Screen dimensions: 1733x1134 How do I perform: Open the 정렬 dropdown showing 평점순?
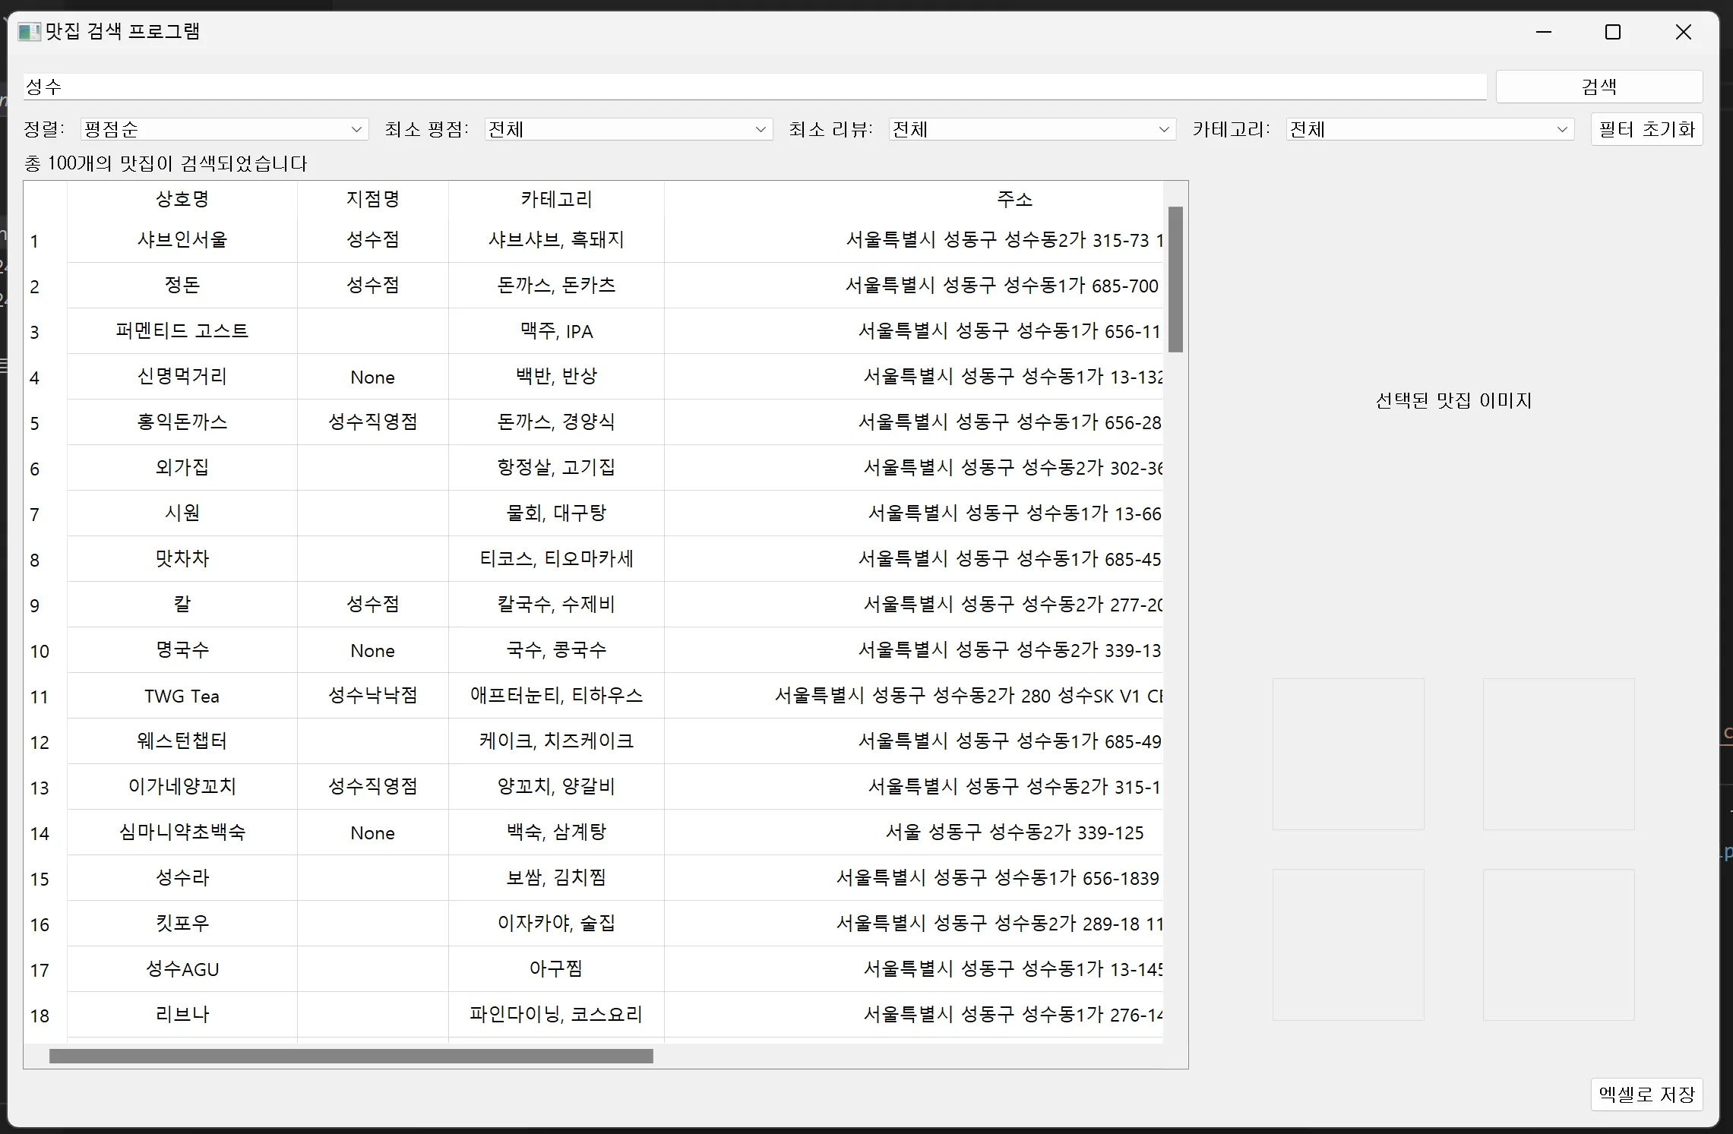point(224,129)
